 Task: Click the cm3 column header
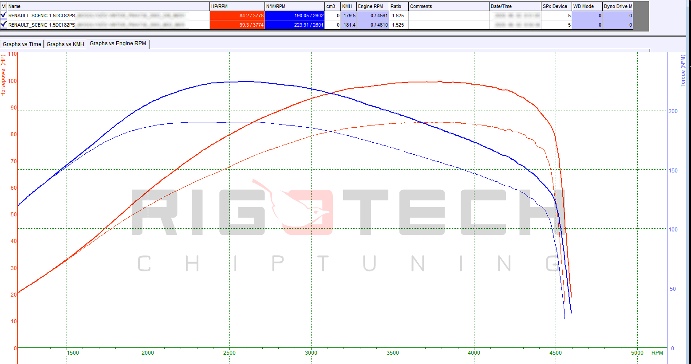click(332, 6)
